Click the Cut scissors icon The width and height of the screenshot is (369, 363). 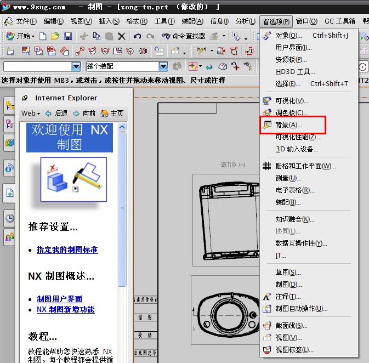(x=84, y=36)
